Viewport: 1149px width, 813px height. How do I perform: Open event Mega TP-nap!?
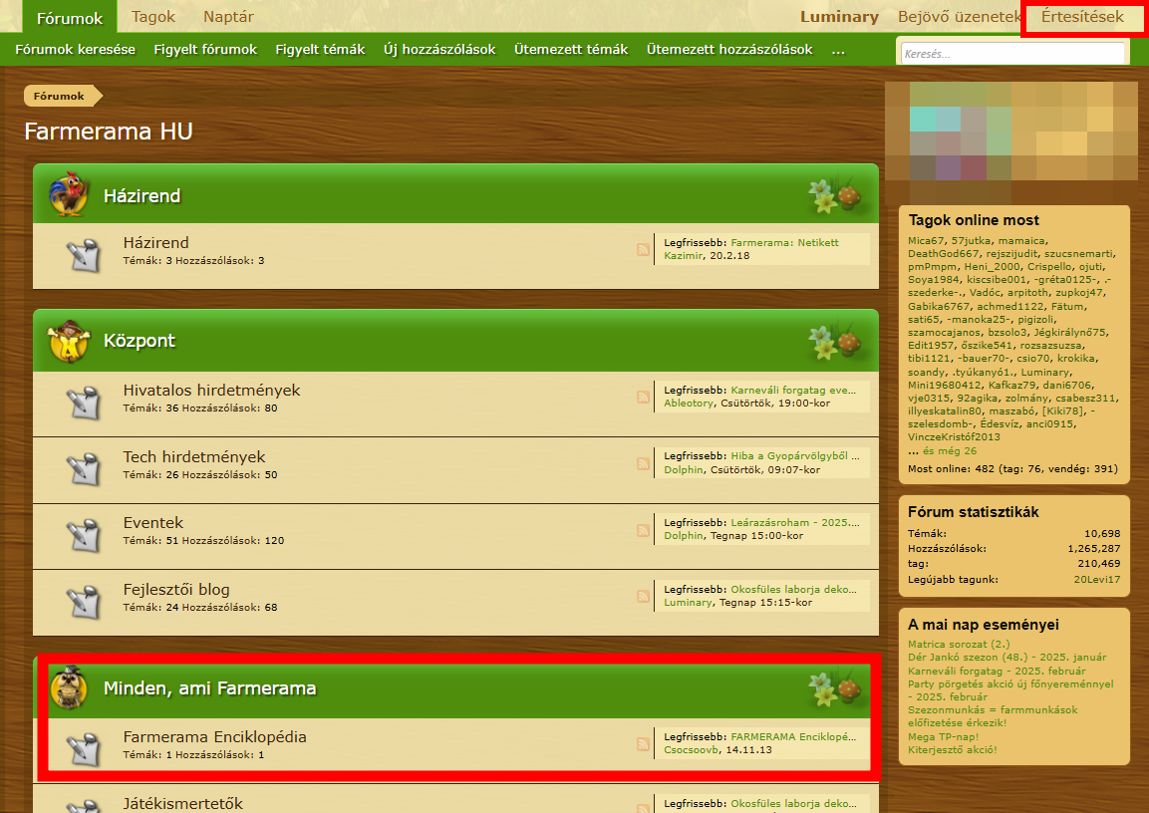click(x=943, y=737)
